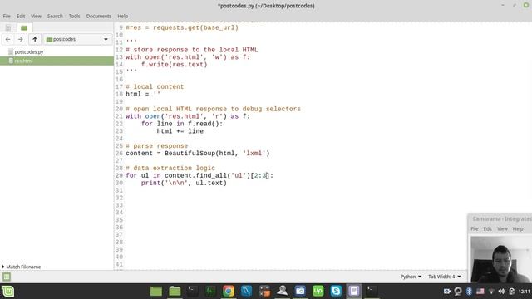Viewport: 532px width, 299px height.
Task: Switch to the file browser side panel tab
Action: 24,27
